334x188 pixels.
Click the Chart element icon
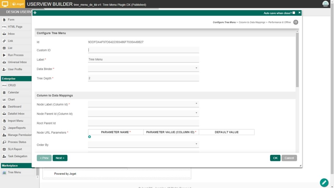point(4,99)
